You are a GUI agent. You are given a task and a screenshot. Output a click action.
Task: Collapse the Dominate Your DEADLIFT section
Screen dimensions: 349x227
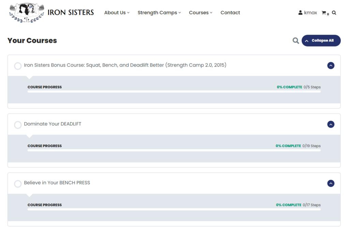coord(331,124)
